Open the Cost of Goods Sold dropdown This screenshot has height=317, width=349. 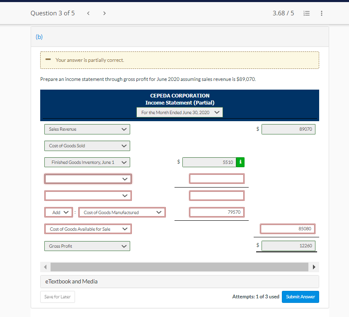coord(87,146)
